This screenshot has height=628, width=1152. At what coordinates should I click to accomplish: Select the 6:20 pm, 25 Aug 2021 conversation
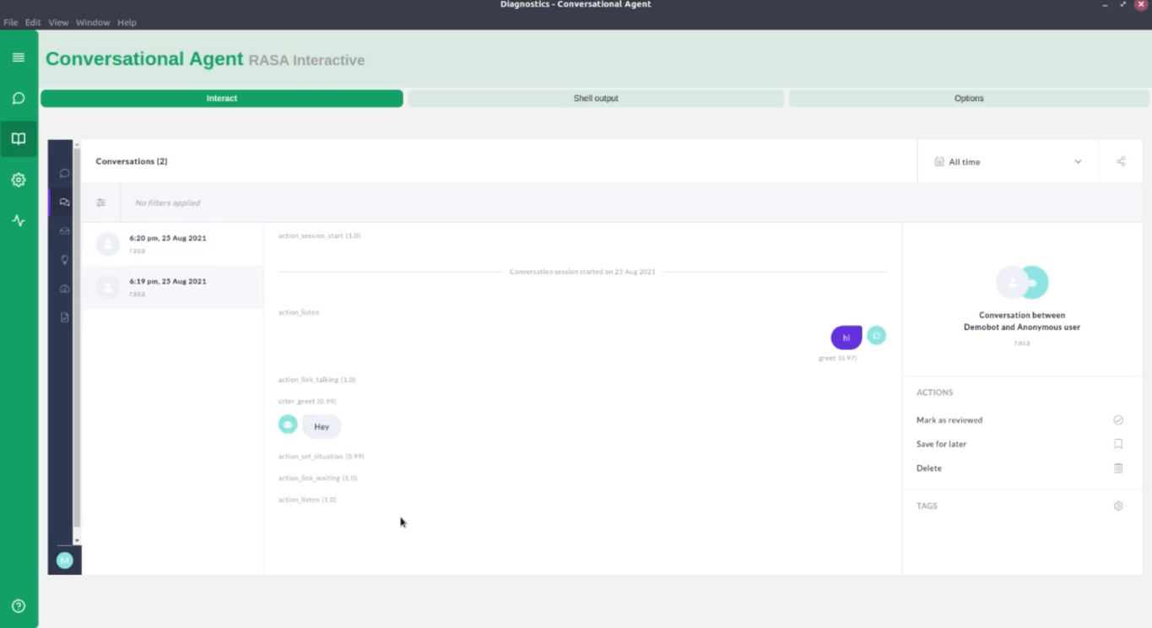[173, 244]
